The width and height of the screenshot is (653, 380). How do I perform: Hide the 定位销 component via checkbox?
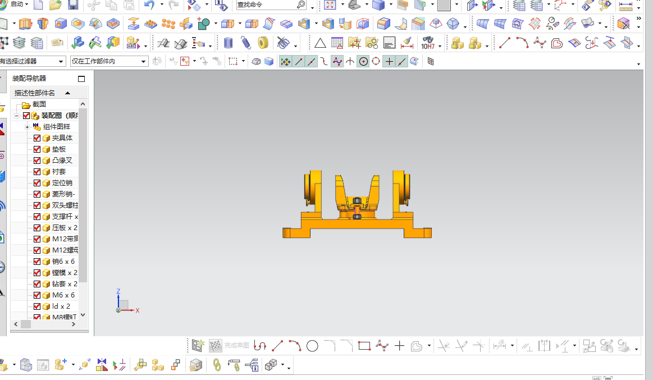pyautogui.click(x=37, y=183)
